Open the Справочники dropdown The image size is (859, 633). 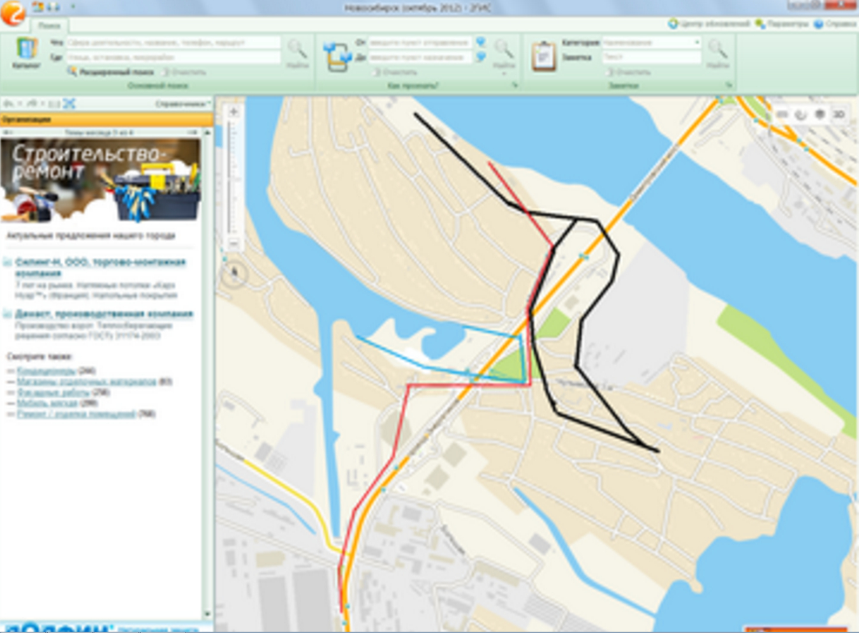point(182,103)
